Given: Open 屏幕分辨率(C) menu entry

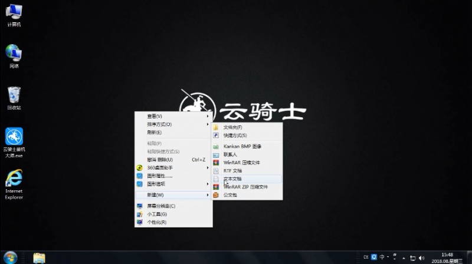Looking at the screenshot, I should [x=173, y=206].
